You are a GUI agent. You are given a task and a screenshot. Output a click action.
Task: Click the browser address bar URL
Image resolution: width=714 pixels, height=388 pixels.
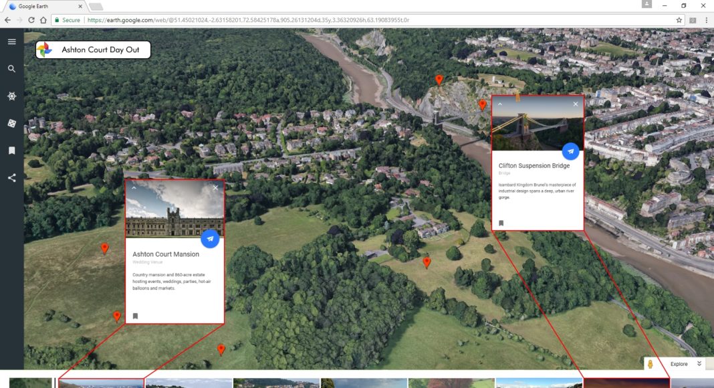tap(247, 20)
